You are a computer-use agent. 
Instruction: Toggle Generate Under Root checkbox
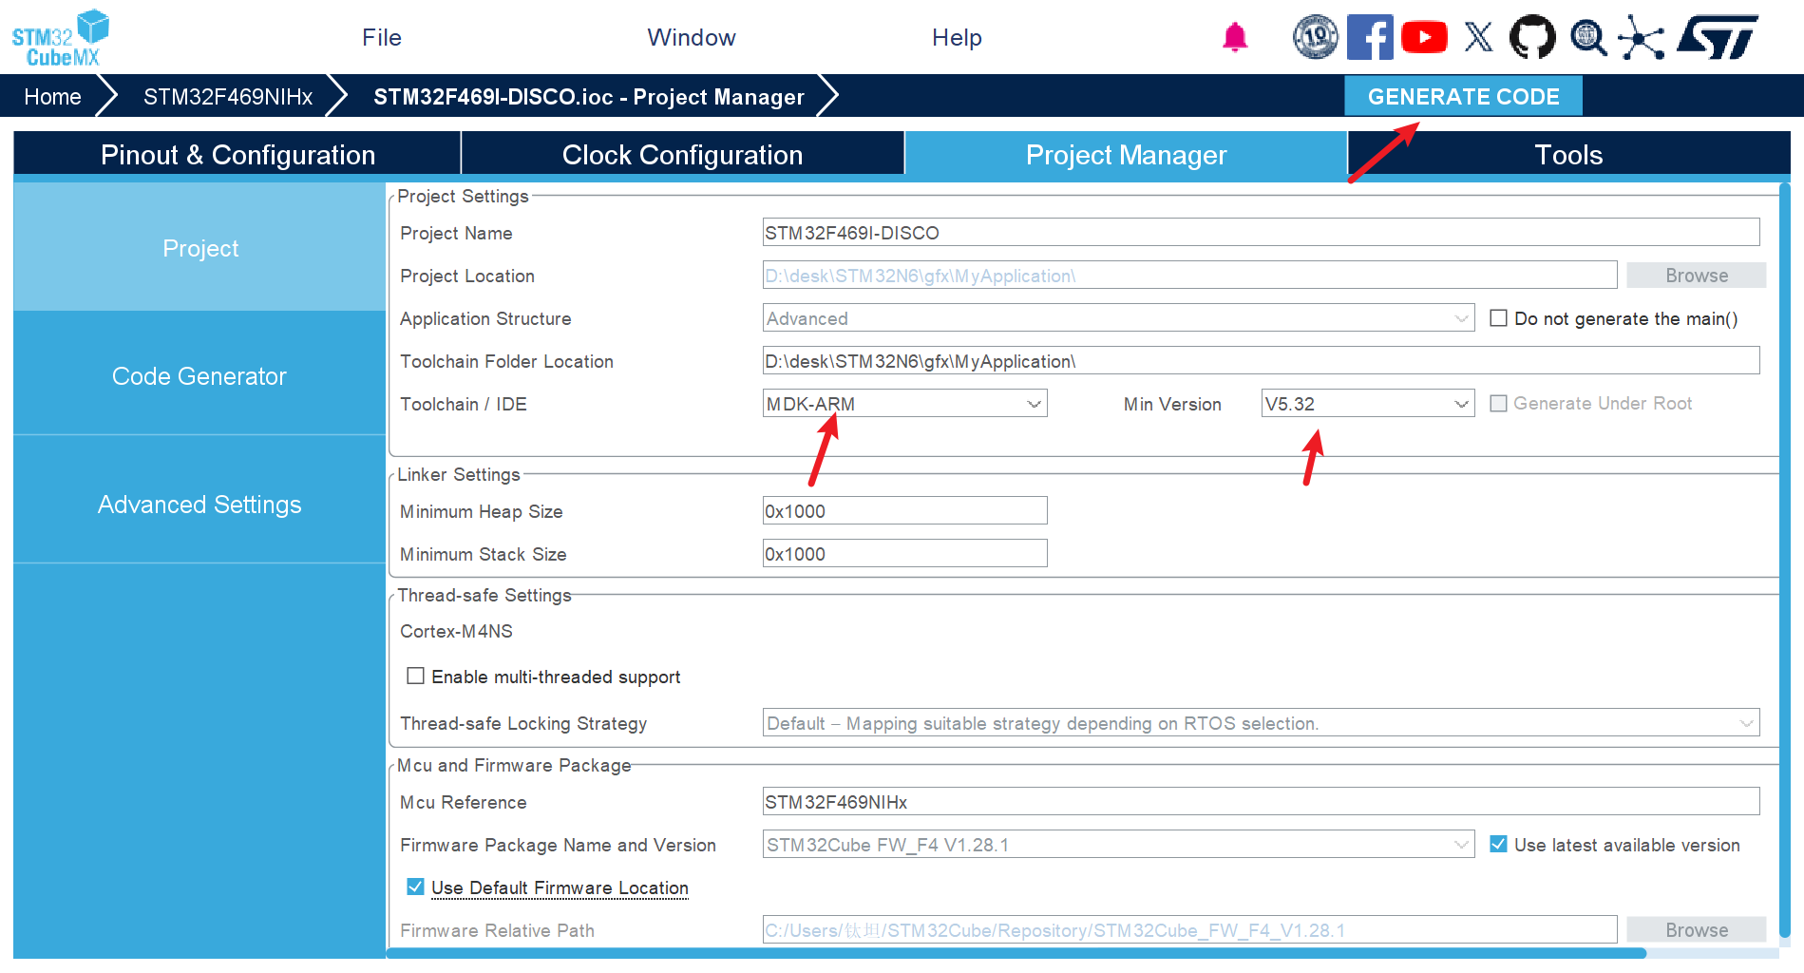(x=1498, y=403)
